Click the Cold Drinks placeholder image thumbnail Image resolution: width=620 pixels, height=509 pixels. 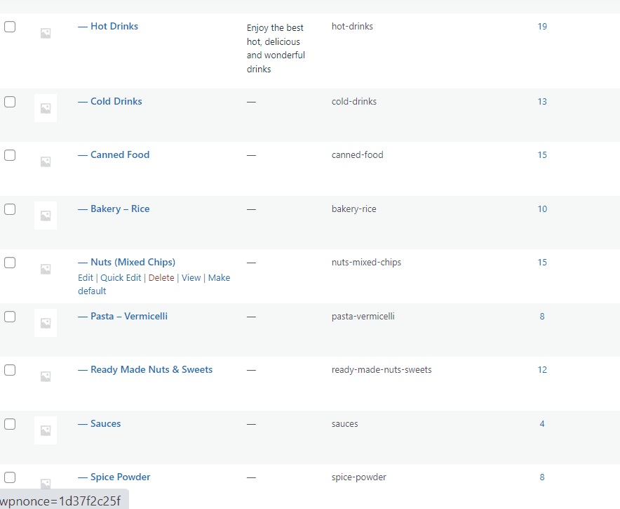pyautogui.click(x=46, y=108)
